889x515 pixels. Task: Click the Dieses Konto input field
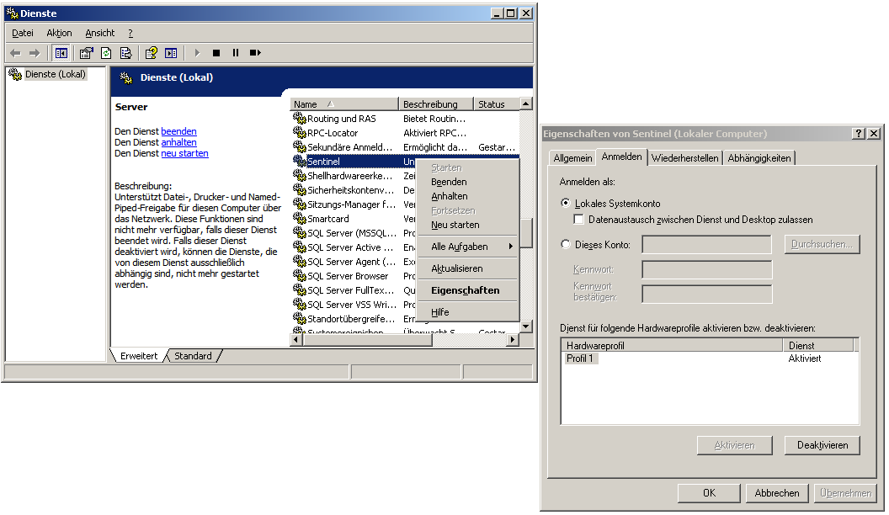[706, 245]
